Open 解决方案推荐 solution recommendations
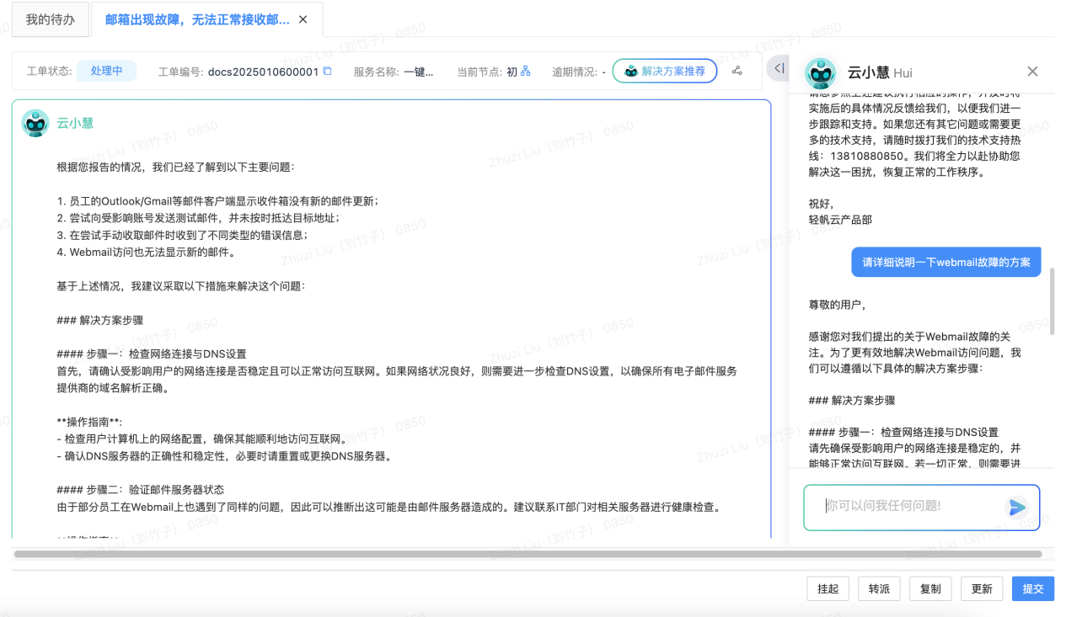Screen dimensions: 1066x617 click(x=664, y=72)
